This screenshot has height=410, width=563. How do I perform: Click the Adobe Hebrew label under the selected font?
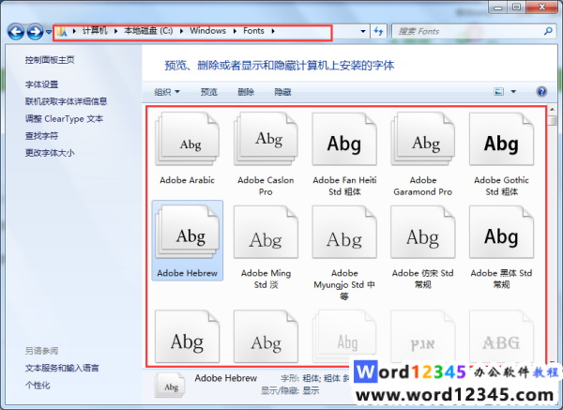tap(187, 273)
